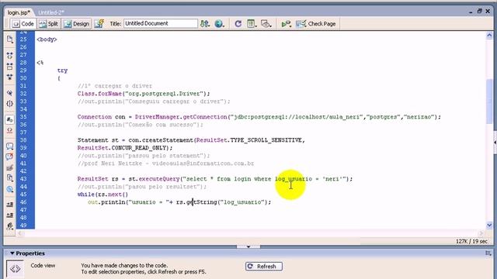Image resolution: width=497 pixels, height=279 pixels.
Task: Click while(rs.next() on line 45
Action: coord(103,195)
